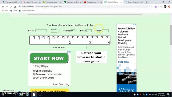Open the Apps bookmarks shortcut

pos(5,11)
